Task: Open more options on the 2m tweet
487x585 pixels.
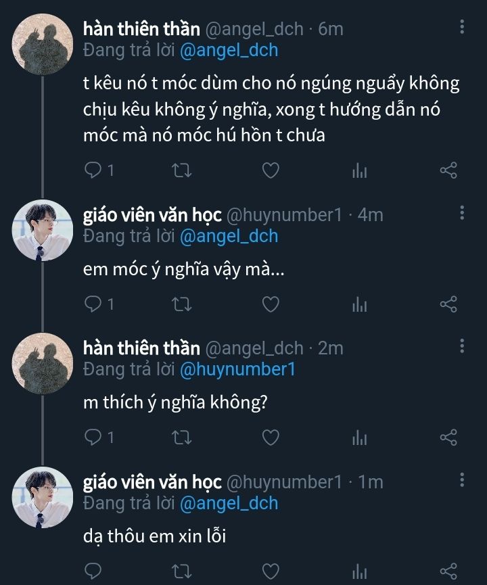Action: [x=462, y=346]
